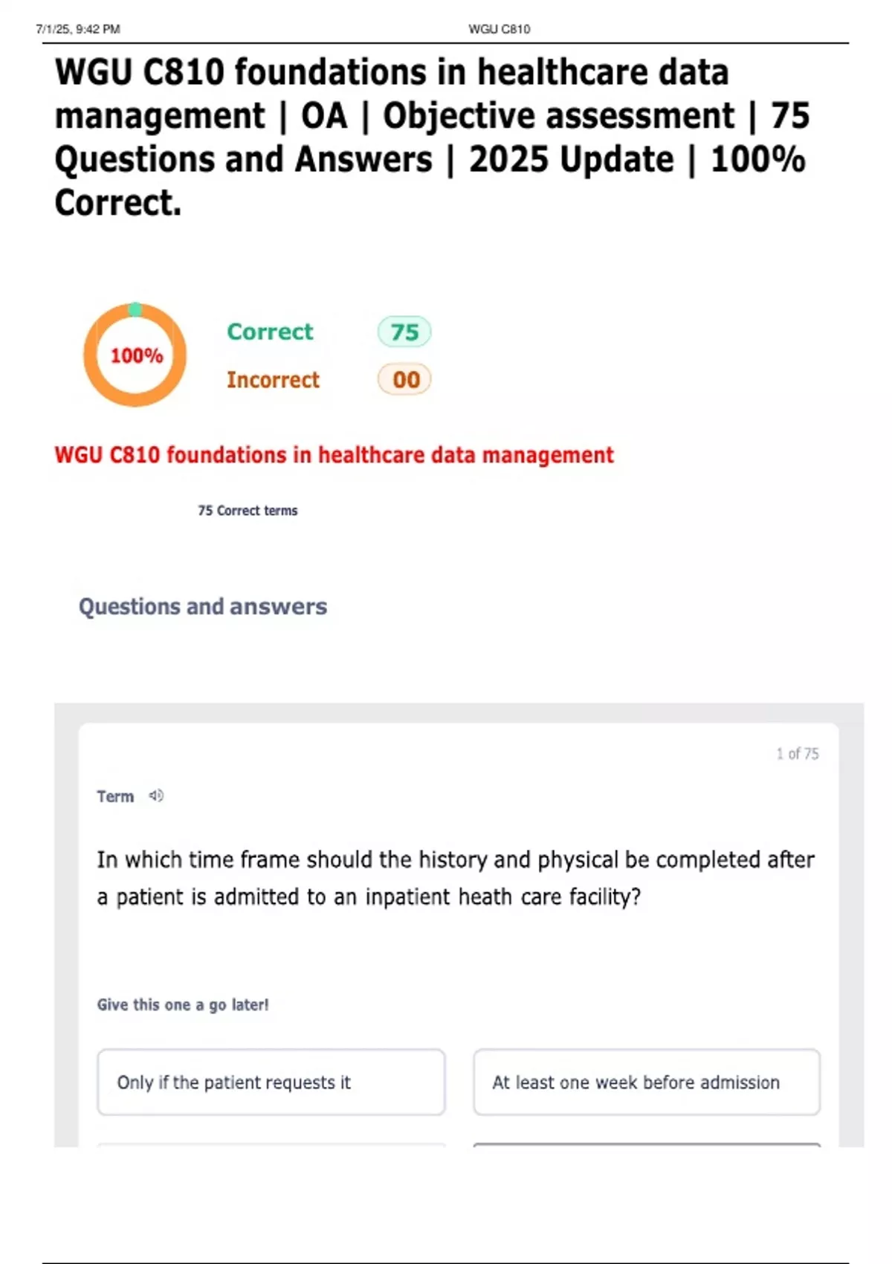Click the bold main document title

coord(431,138)
